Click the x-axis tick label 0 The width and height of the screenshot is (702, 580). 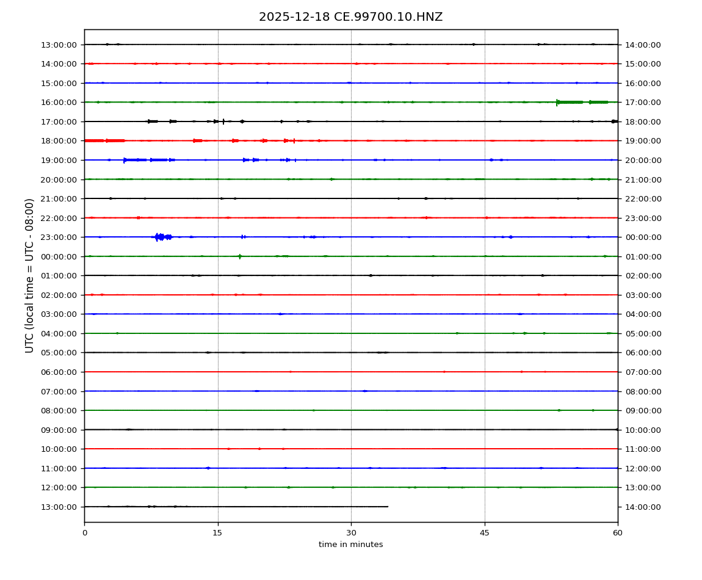click(x=84, y=533)
